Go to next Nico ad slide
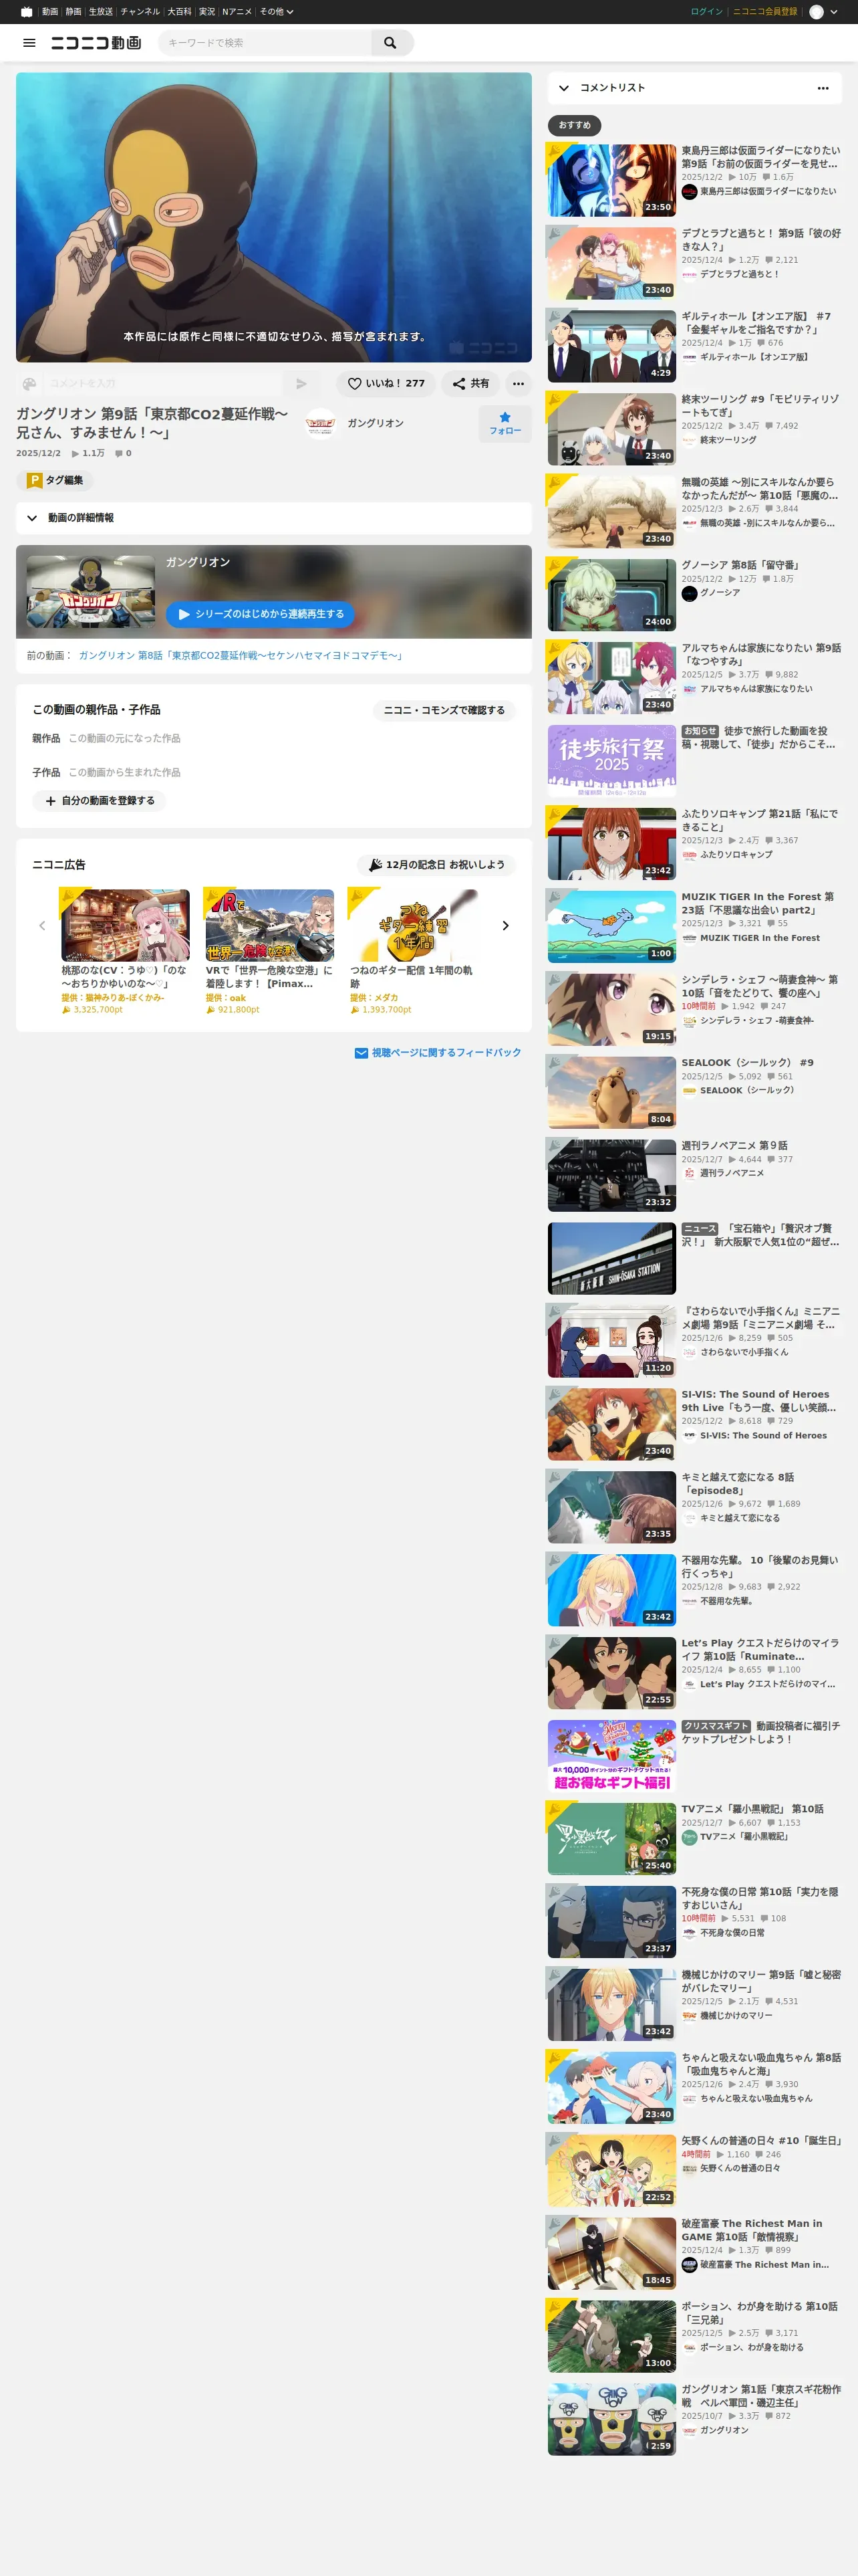This screenshot has width=858, height=2576. (505, 926)
